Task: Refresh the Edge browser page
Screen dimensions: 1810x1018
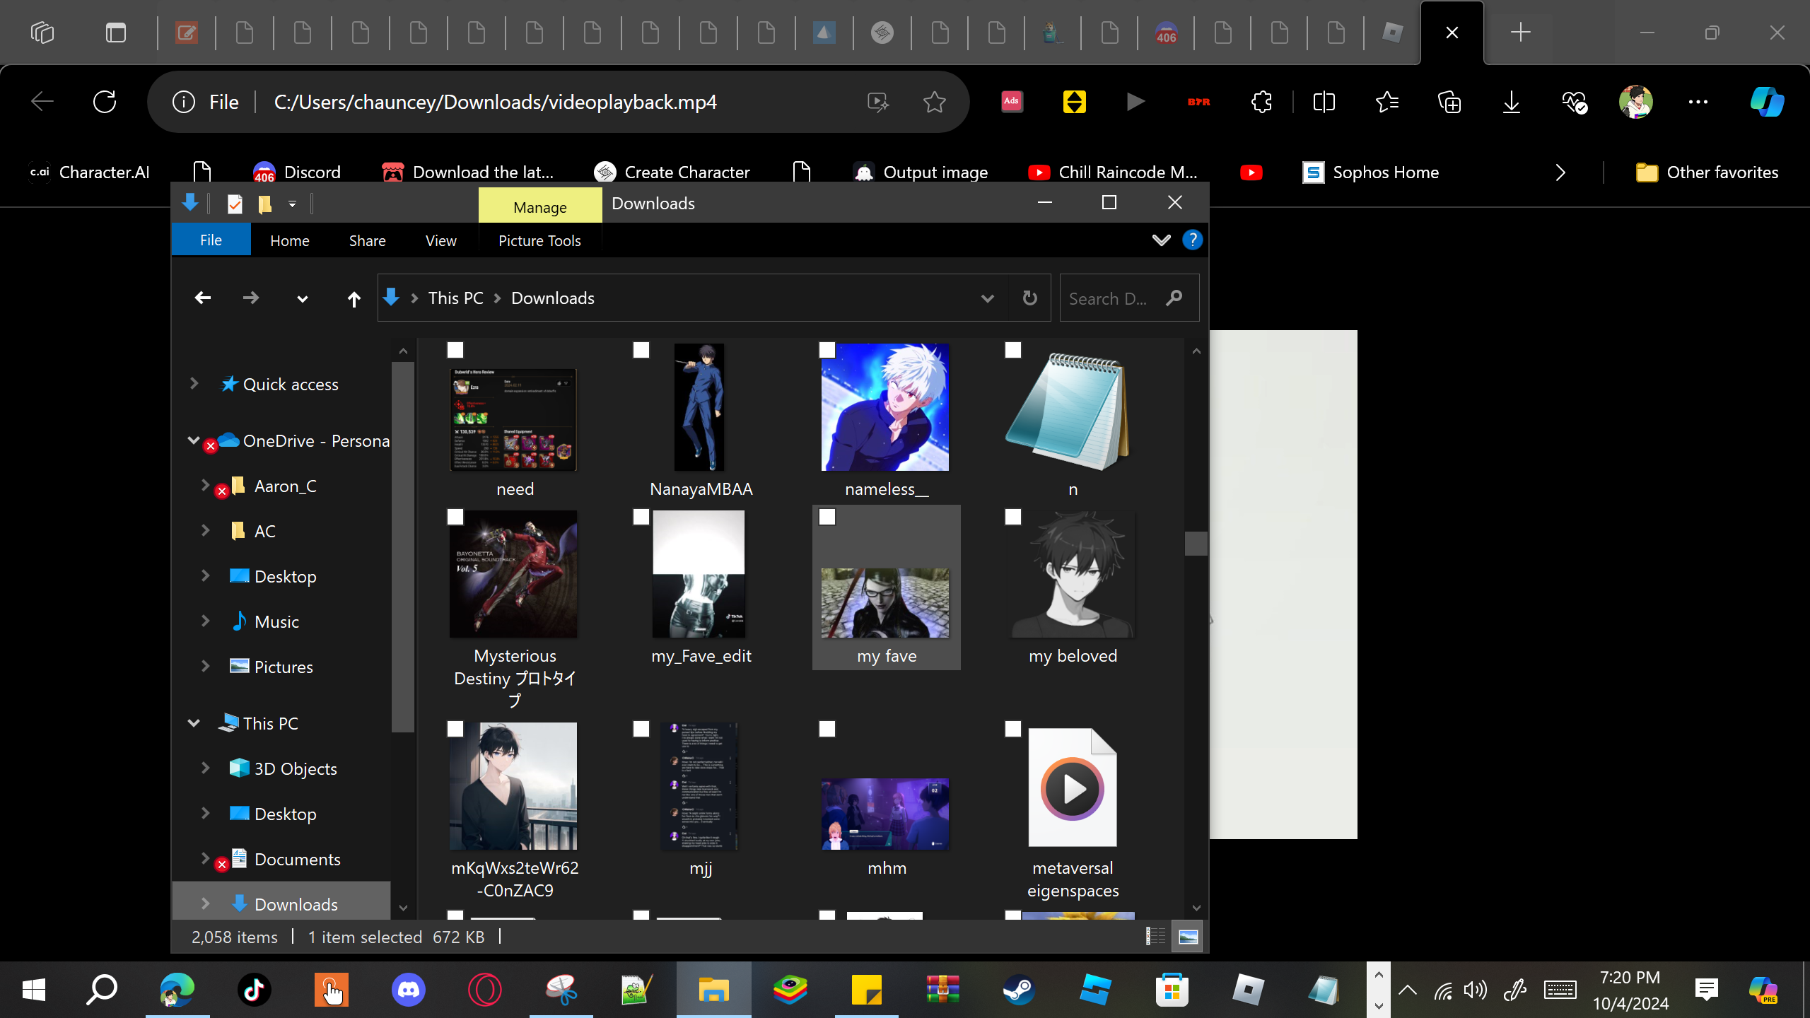Action: (x=105, y=102)
